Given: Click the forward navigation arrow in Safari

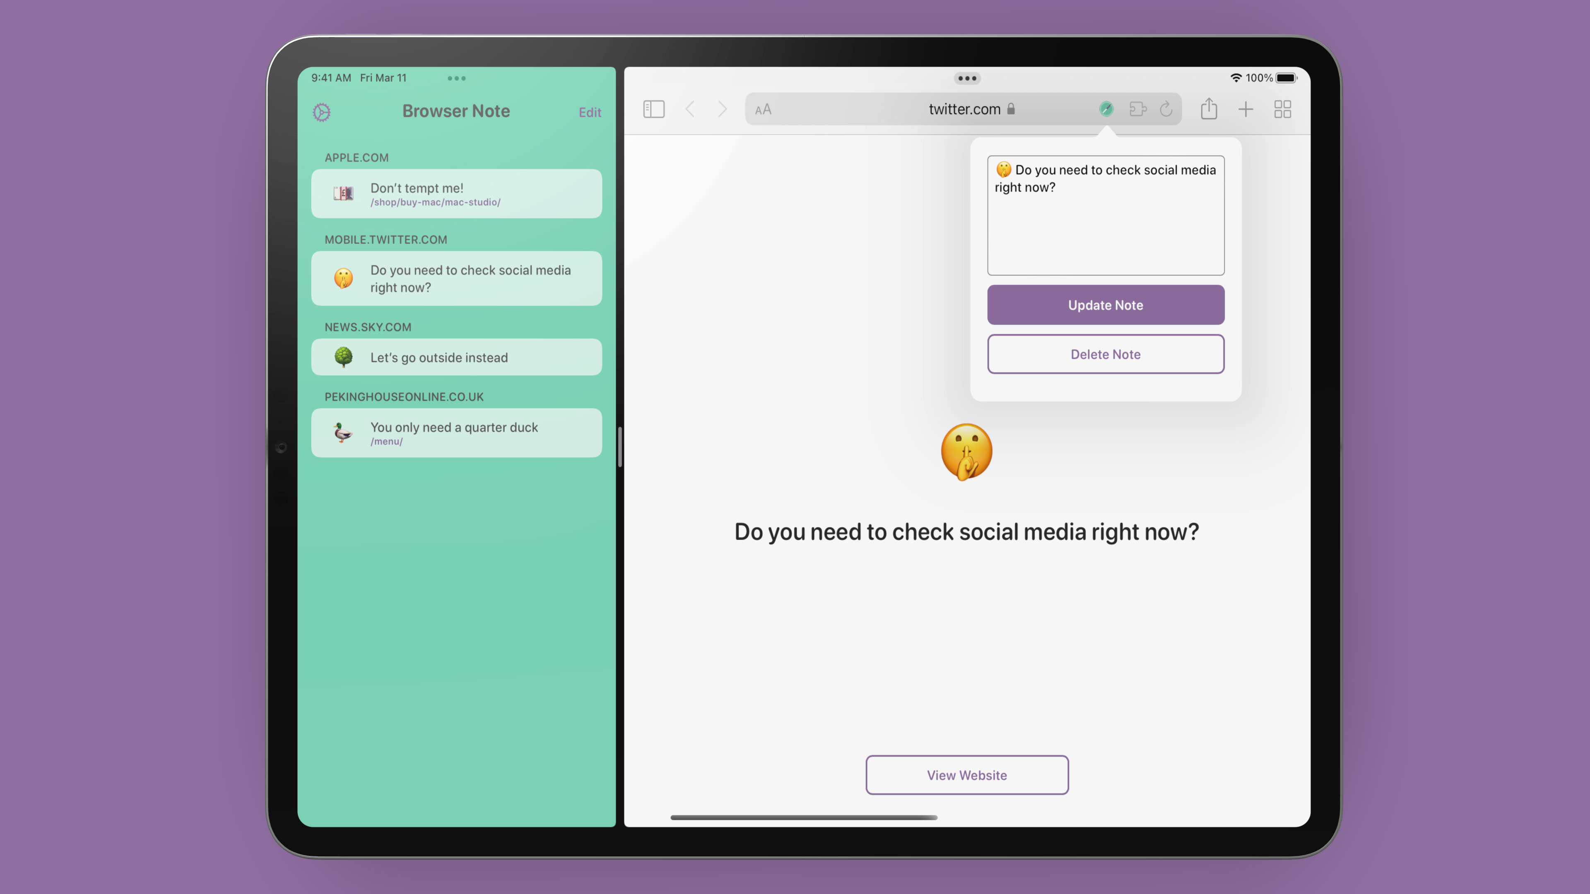Looking at the screenshot, I should coord(721,109).
